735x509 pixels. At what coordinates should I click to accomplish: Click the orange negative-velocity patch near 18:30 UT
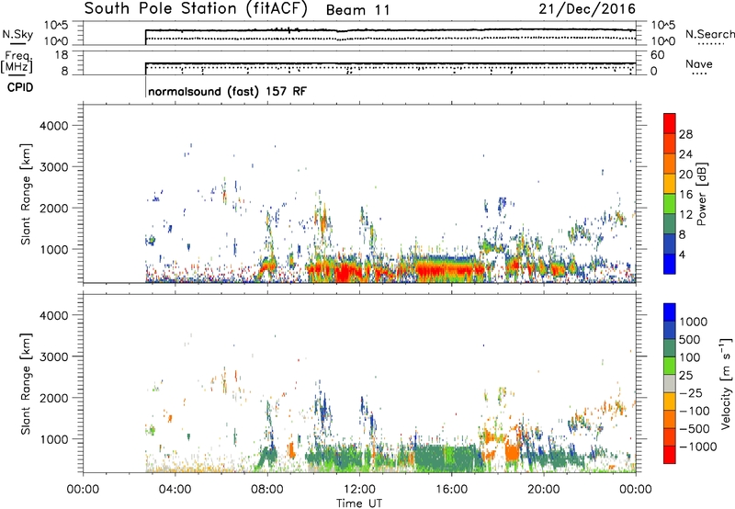[513, 453]
